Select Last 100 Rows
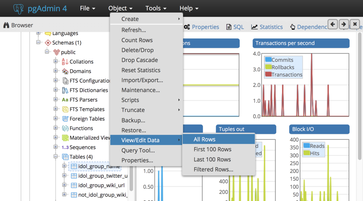Viewport: 363px width, 201px height. [x=219, y=159]
